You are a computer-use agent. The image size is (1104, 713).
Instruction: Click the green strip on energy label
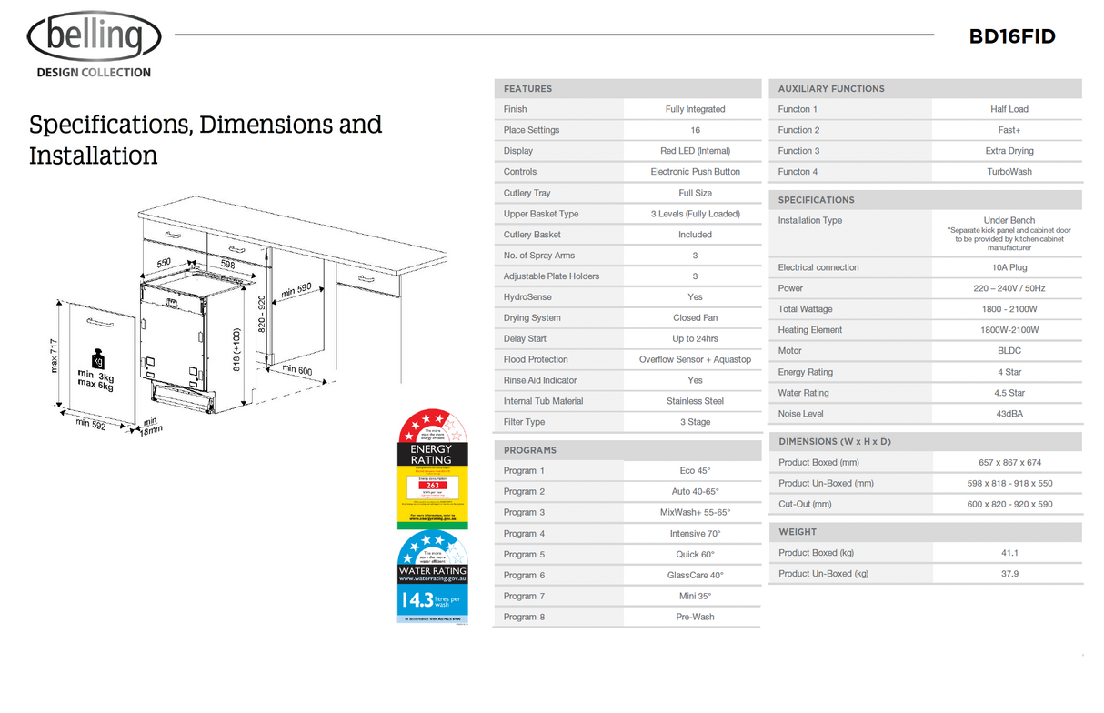(x=432, y=525)
